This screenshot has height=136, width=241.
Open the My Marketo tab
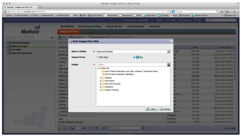[x=67, y=26]
